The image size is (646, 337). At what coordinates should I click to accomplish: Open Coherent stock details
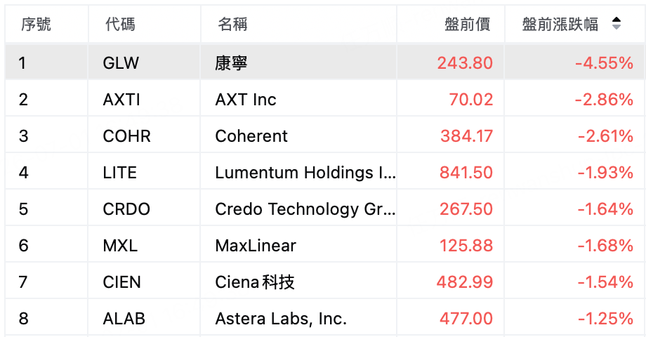point(251,136)
